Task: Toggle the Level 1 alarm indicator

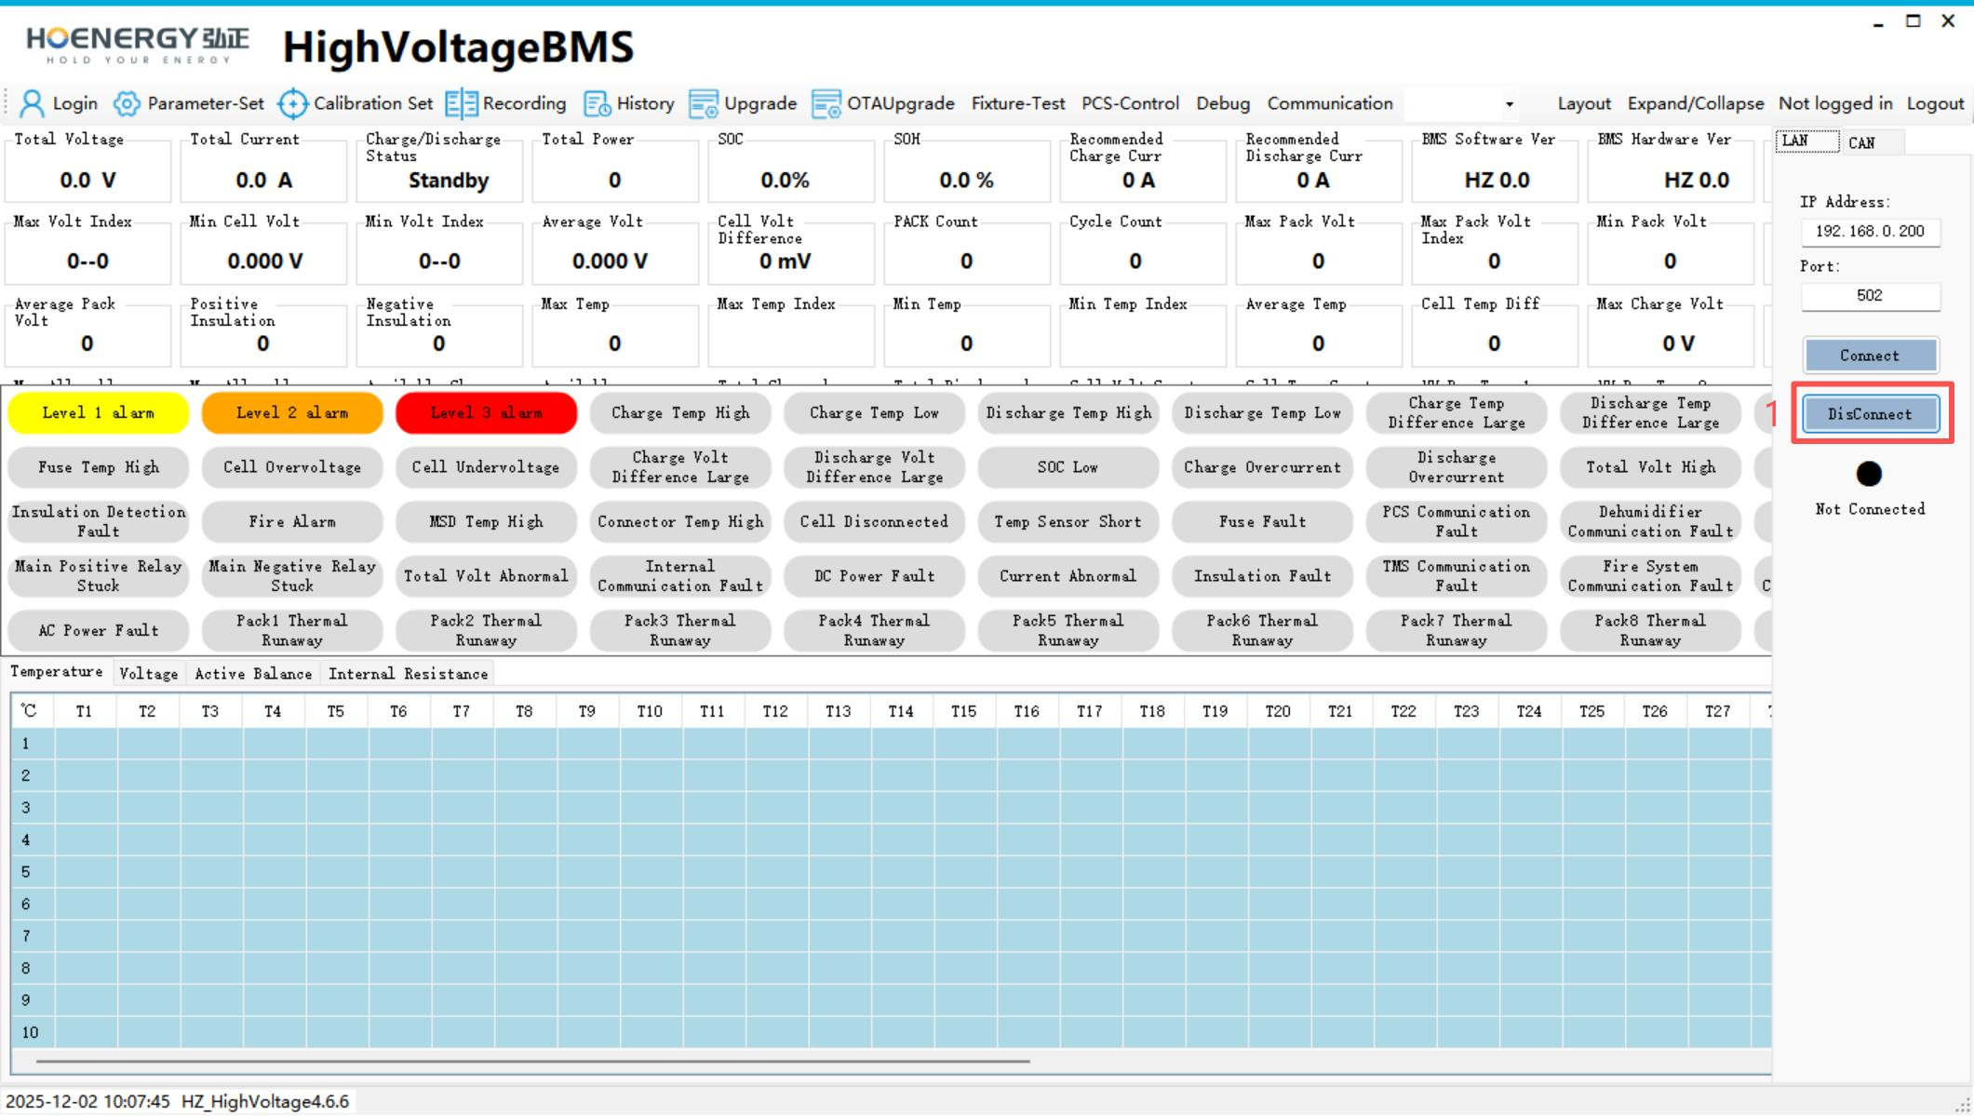Action: point(99,413)
